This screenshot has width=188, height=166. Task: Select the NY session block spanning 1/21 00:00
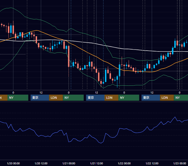coord(73,98)
